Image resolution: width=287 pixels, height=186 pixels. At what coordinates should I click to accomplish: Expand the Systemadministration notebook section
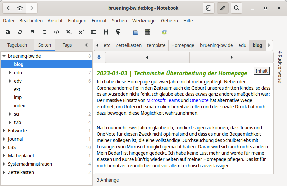[4, 164]
